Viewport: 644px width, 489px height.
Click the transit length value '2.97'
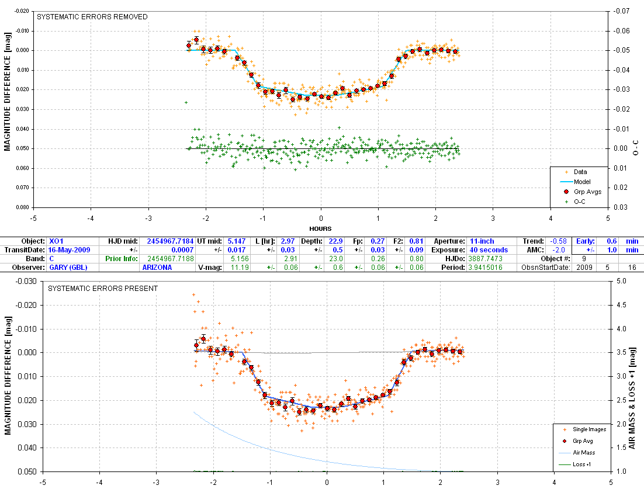[x=288, y=241]
